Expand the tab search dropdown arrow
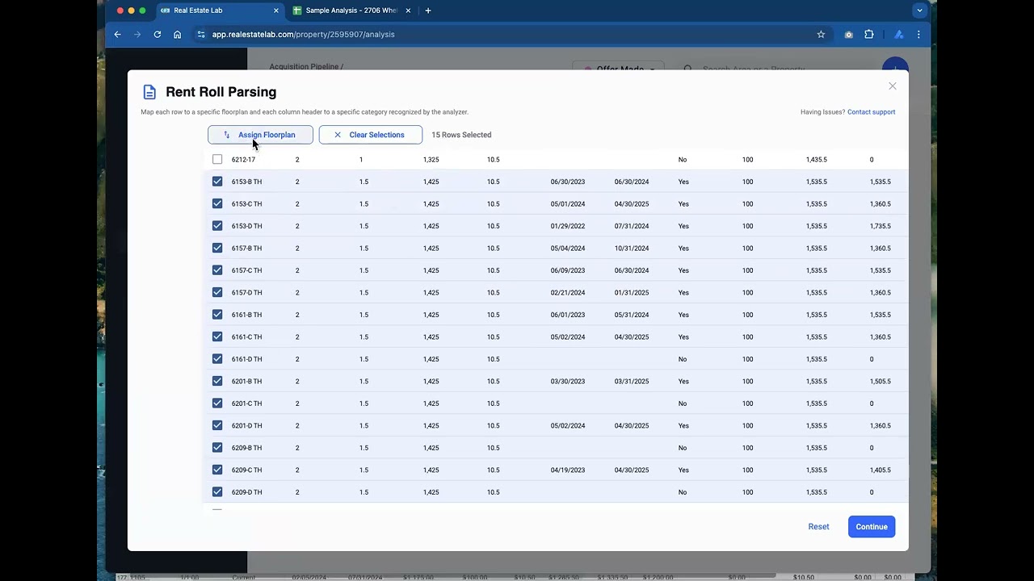This screenshot has height=581, width=1034. (919, 10)
